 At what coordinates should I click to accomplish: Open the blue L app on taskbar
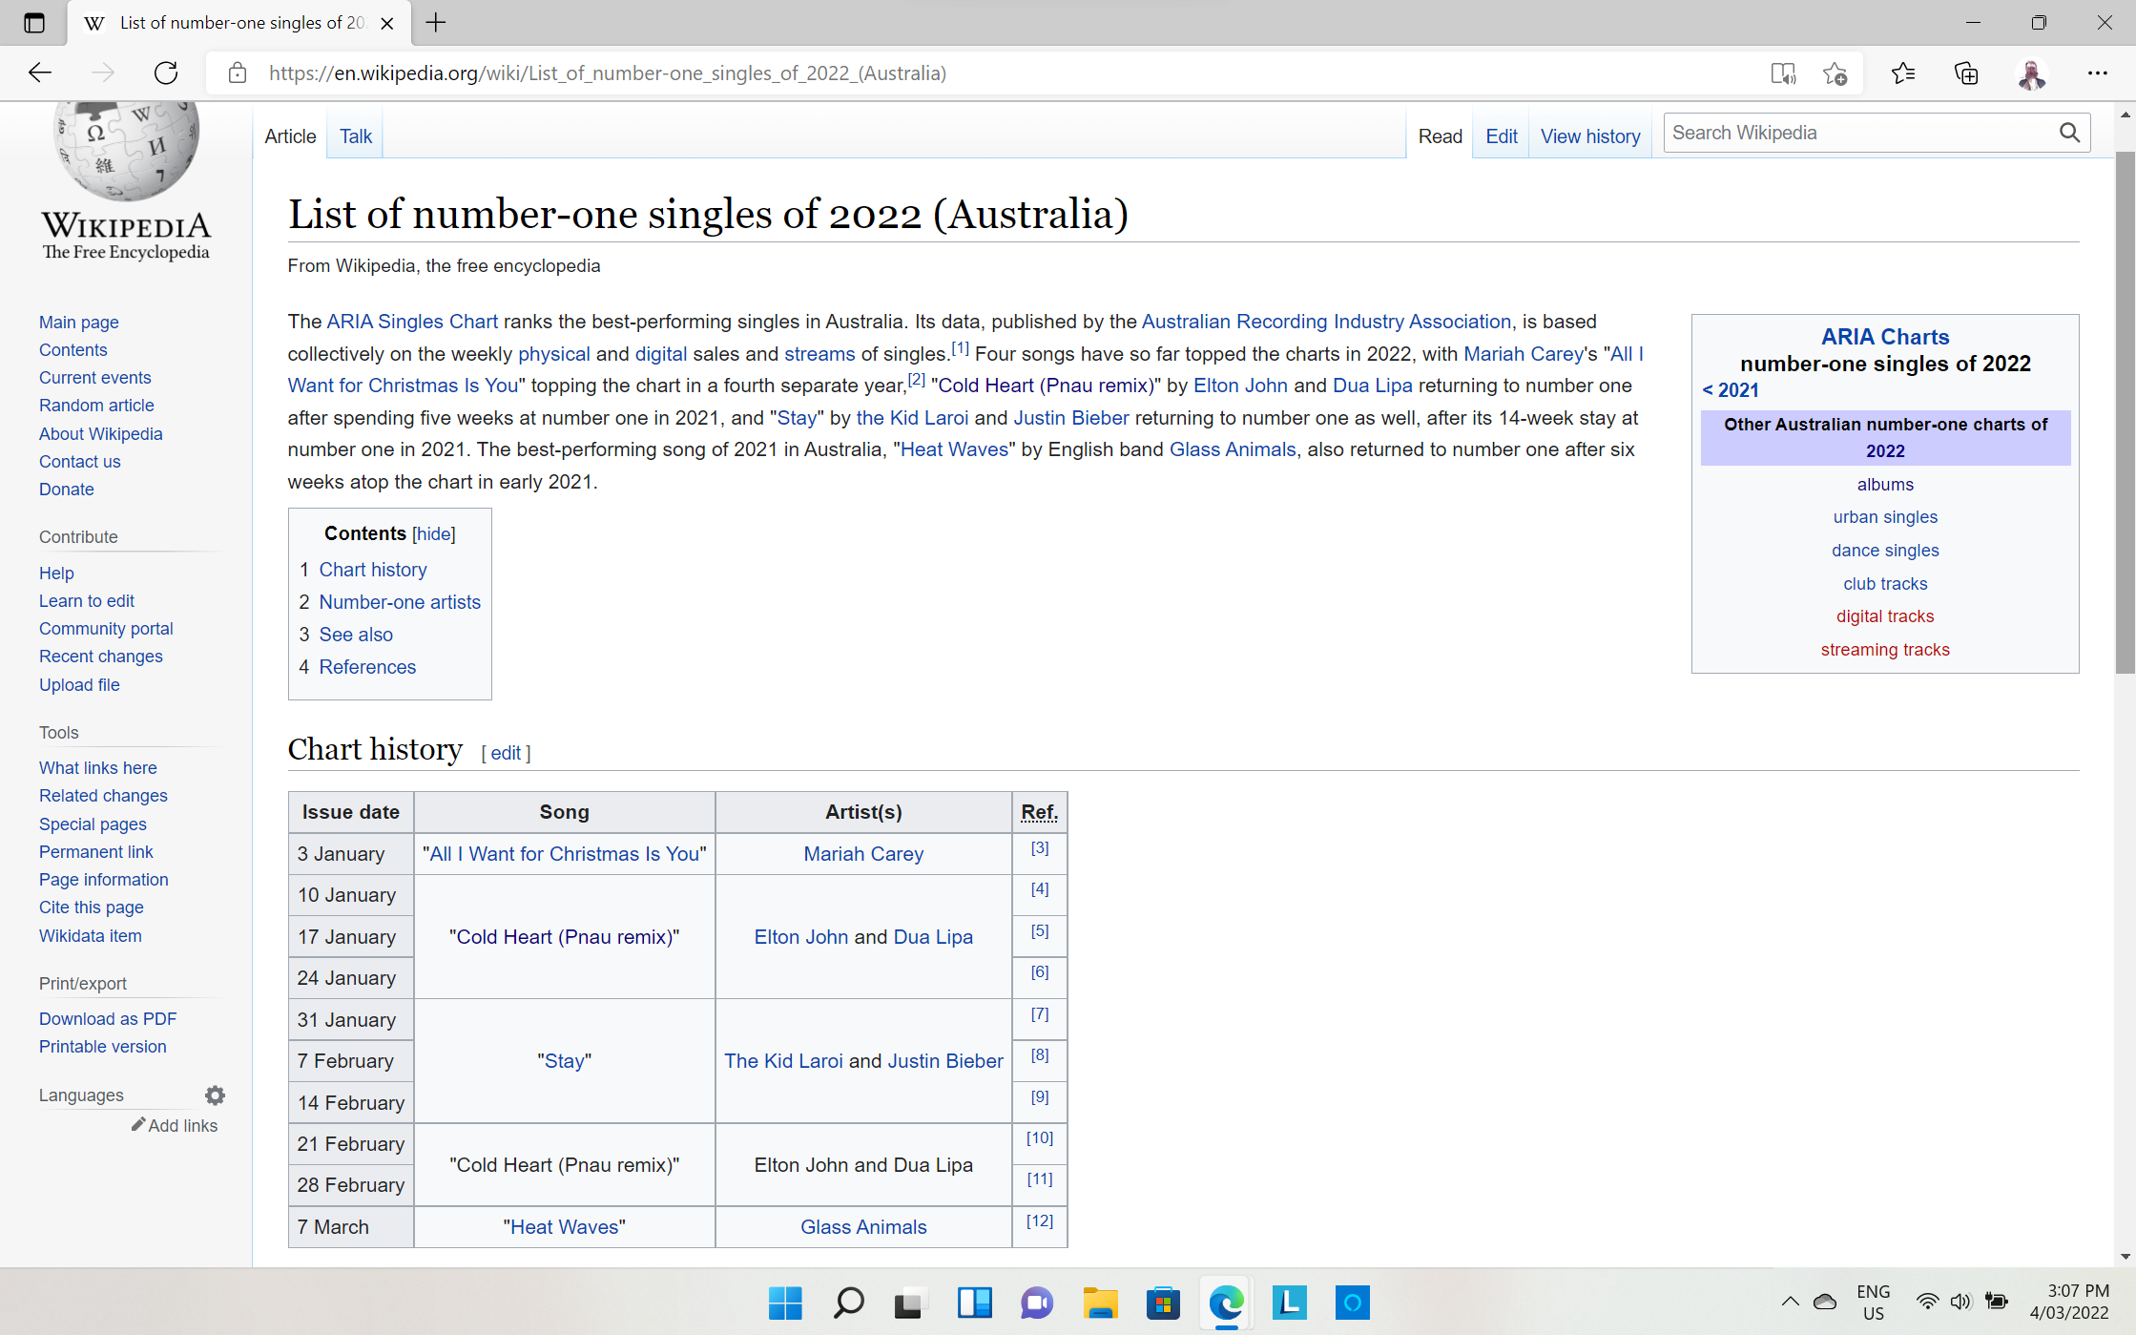tap(1289, 1303)
